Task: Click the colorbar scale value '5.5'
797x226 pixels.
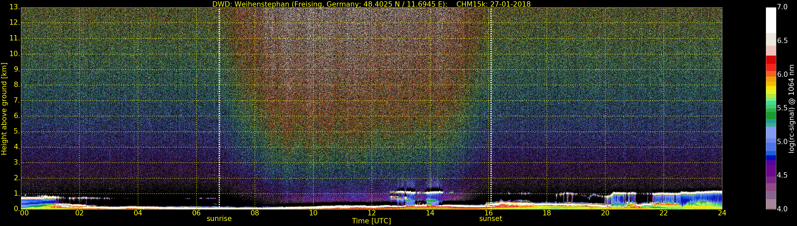Action: pyautogui.click(x=782, y=108)
